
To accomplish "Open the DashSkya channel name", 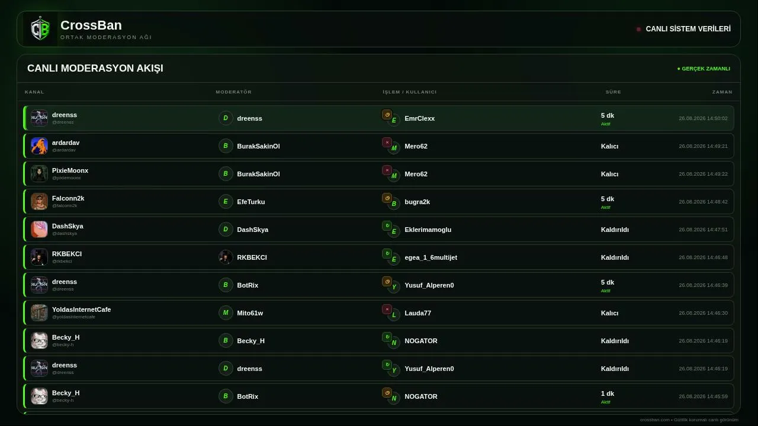I will 68,226.
